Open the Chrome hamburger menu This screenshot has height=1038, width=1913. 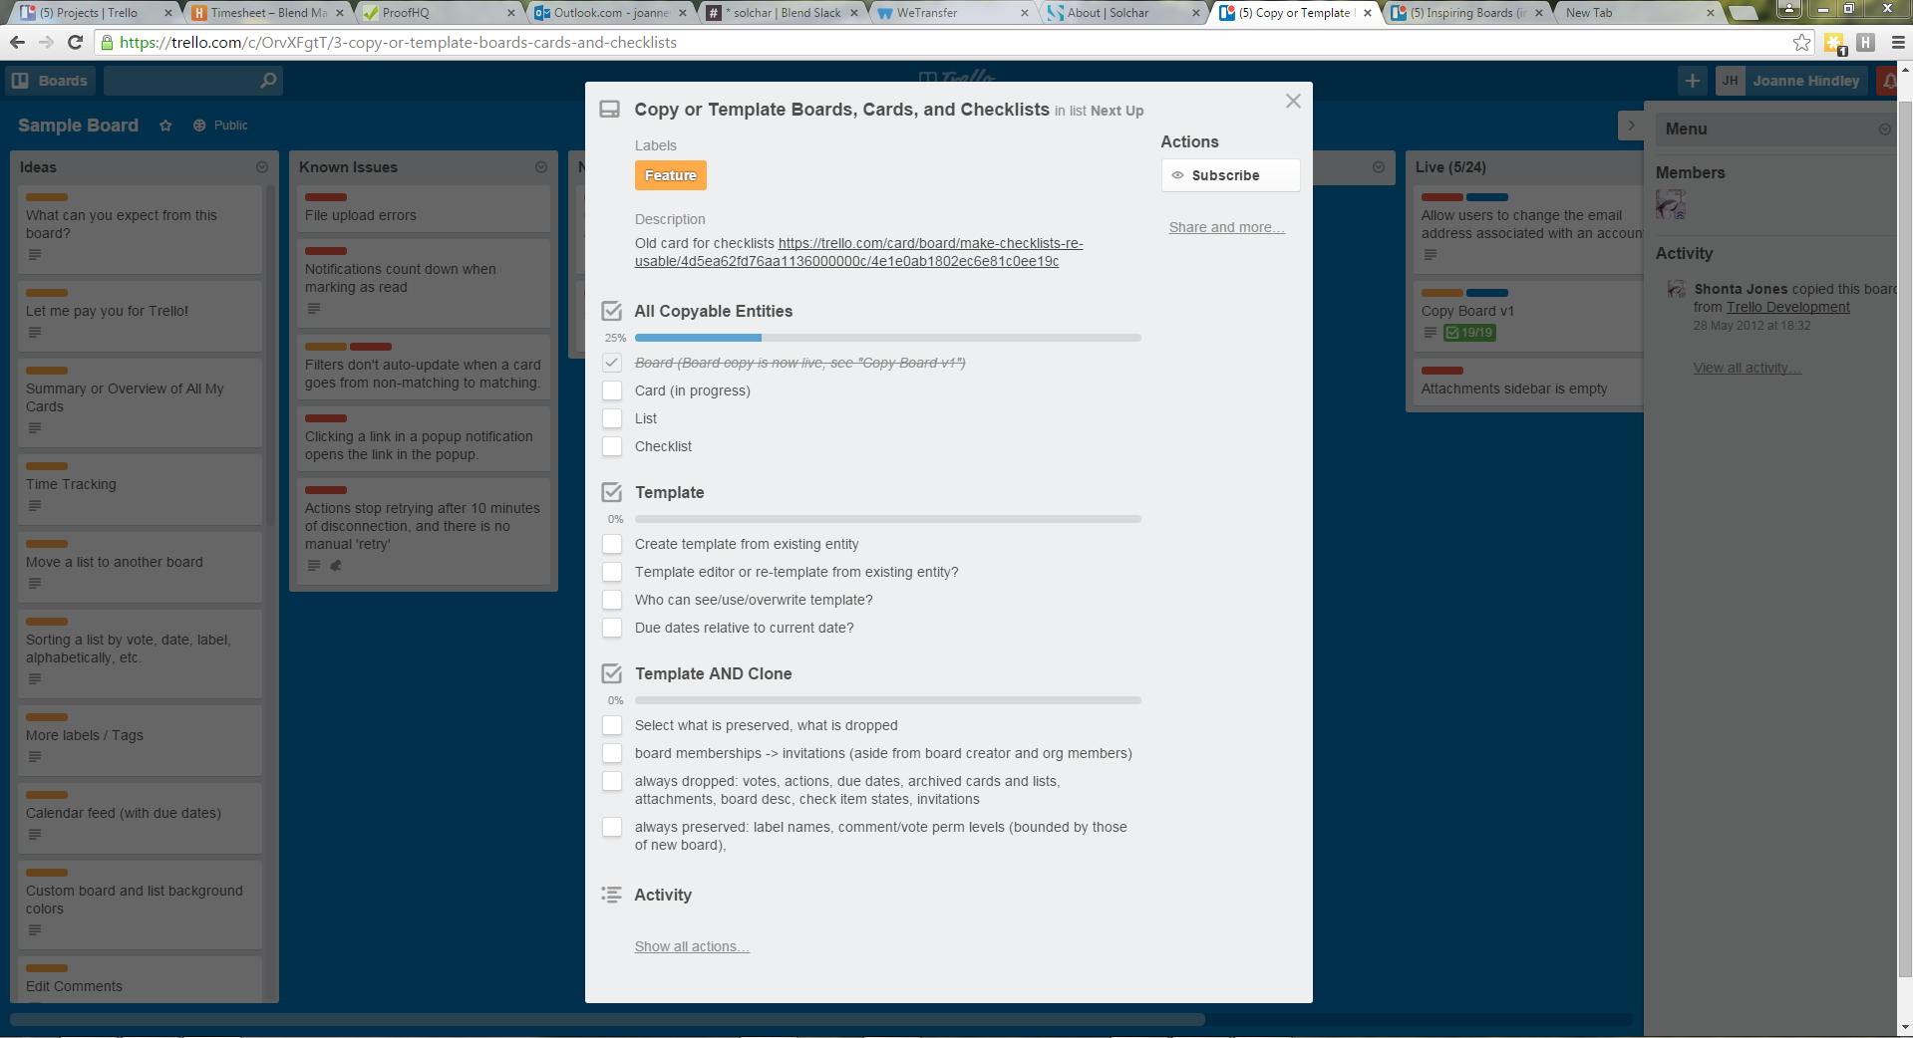[x=1898, y=42]
